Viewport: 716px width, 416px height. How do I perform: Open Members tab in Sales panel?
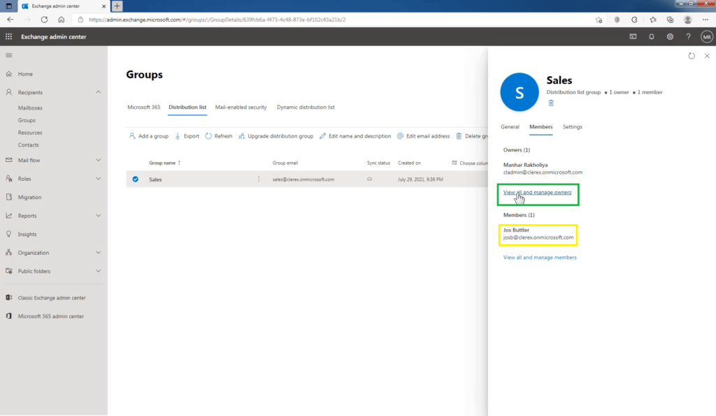click(x=540, y=126)
